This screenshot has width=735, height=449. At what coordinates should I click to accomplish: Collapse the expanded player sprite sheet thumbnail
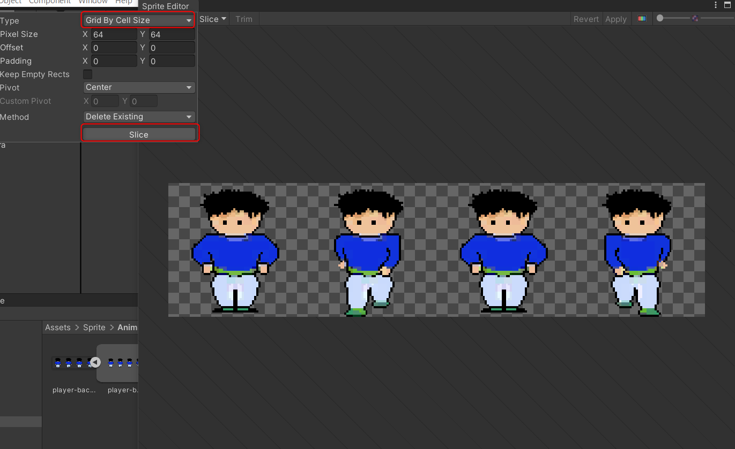(95, 362)
